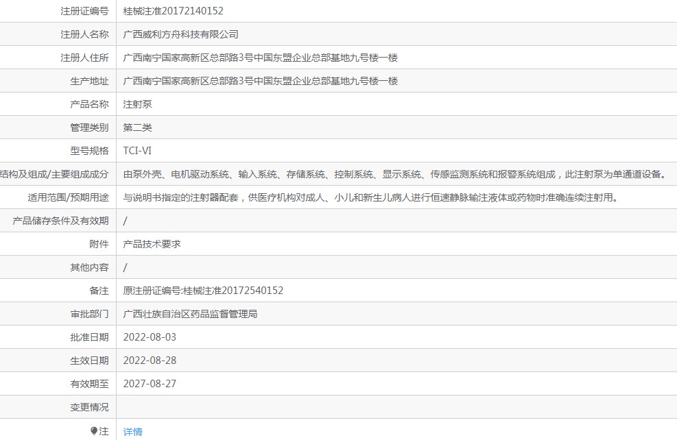
Task: Select product name 注射泵
Action: [137, 104]
